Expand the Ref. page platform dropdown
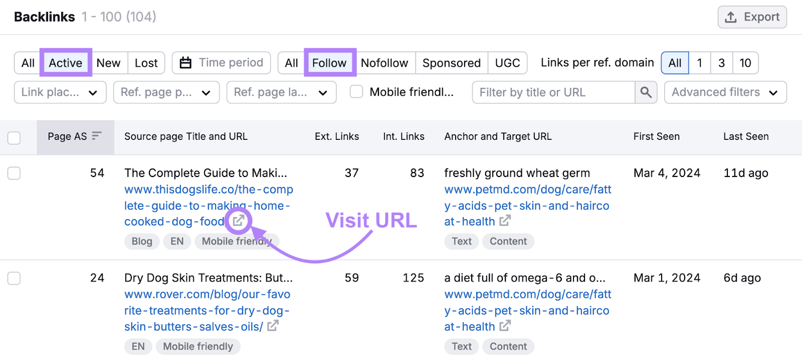The height and width of the screenshot is (362, 802). [x=166, y=92]
